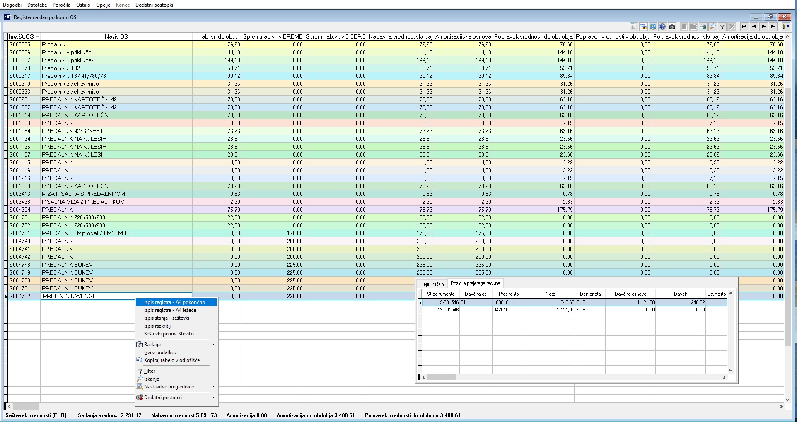Viewport: 797px width, 422px height.
Task: Select invoice row with protikonto 047010
Action: point(575,310)
